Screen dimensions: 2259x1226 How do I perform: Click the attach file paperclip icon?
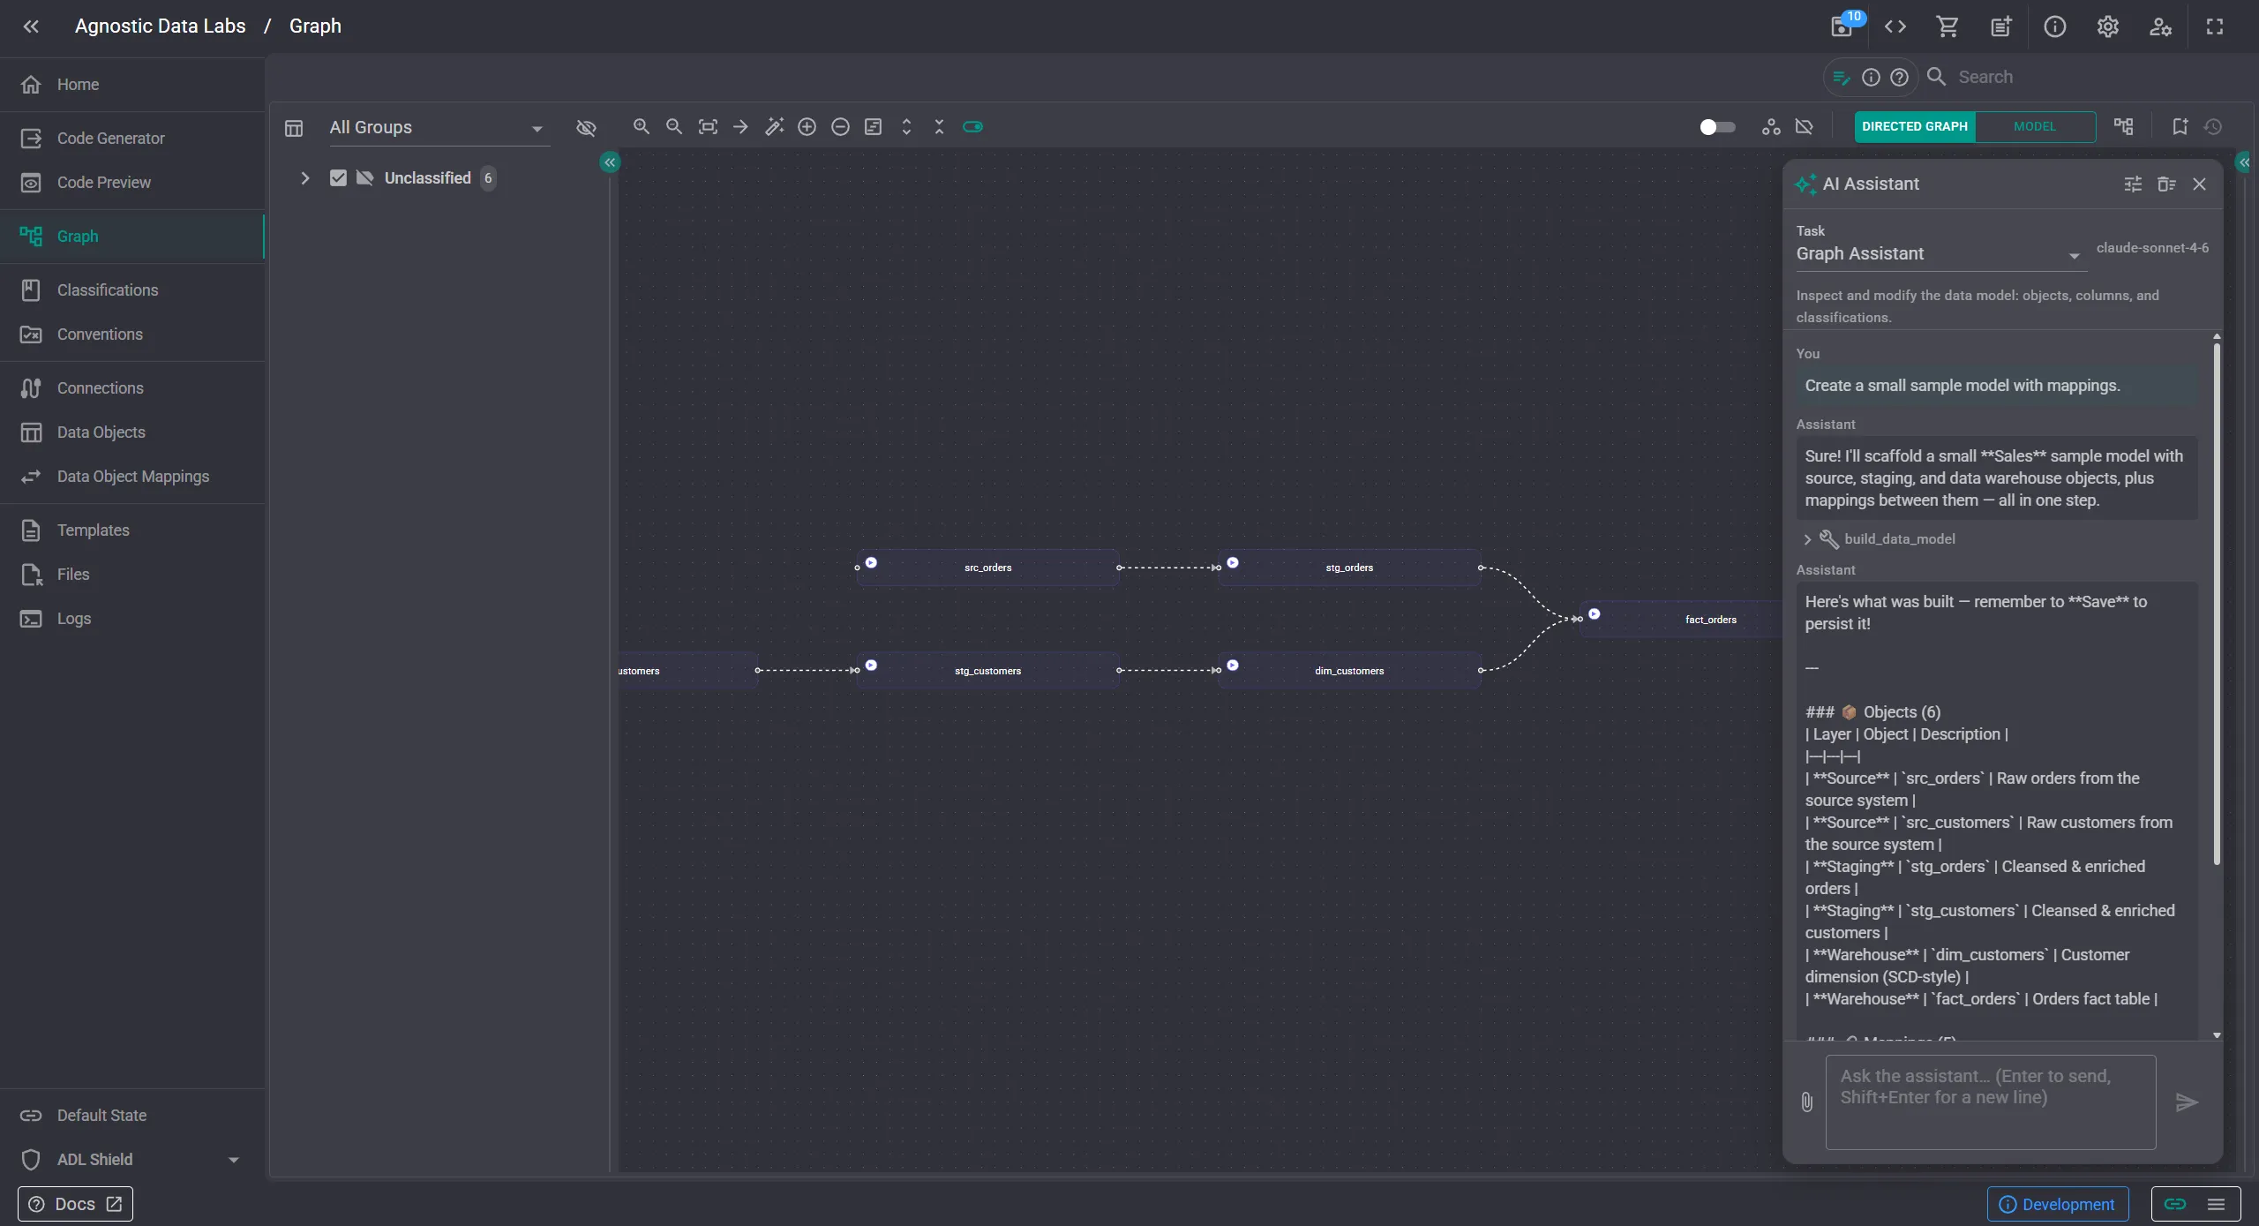pyautogui.click(x=1806, y=1102)
